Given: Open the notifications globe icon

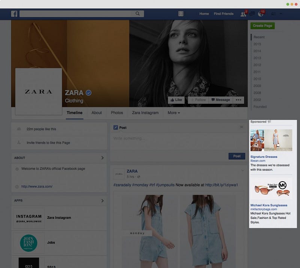Looking at the screenshot, I should point(260,14).
